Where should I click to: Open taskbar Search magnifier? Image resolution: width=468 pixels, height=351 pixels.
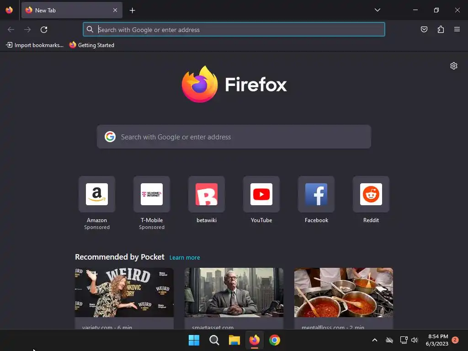[x=214, y=340]
